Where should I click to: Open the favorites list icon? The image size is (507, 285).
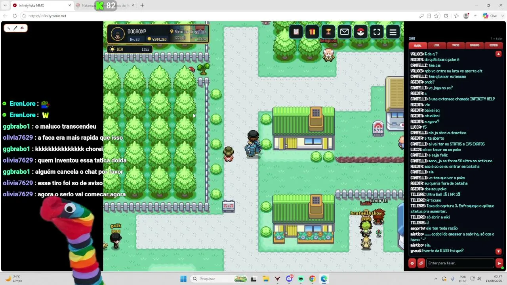[456, 16]
